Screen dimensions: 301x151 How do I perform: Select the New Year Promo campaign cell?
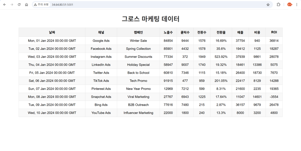[138, 89]
